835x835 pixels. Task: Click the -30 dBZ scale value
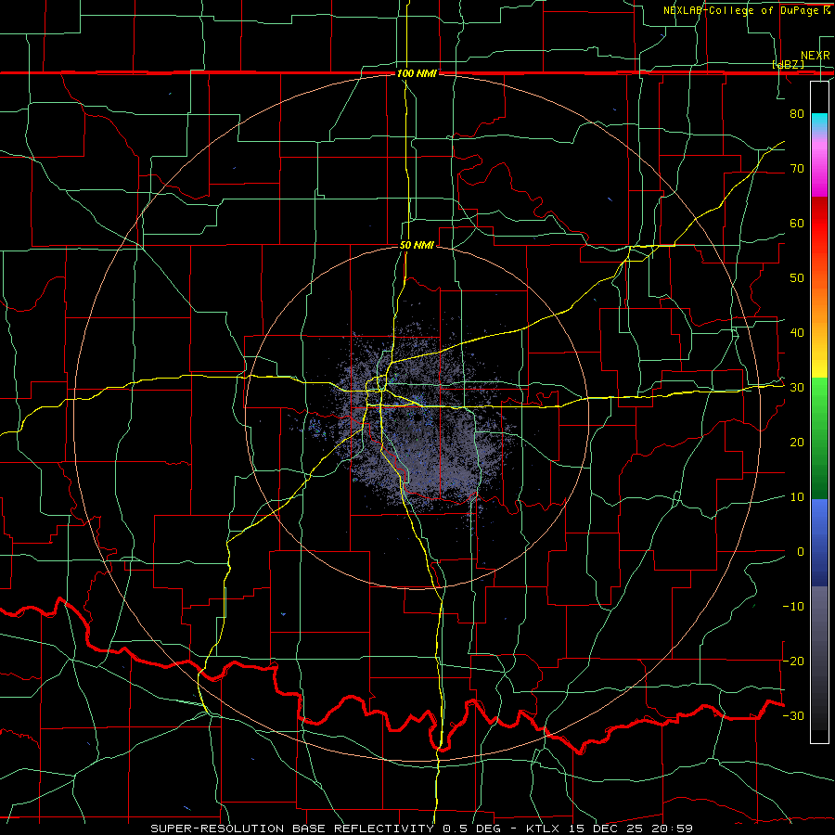coord(793,715)
